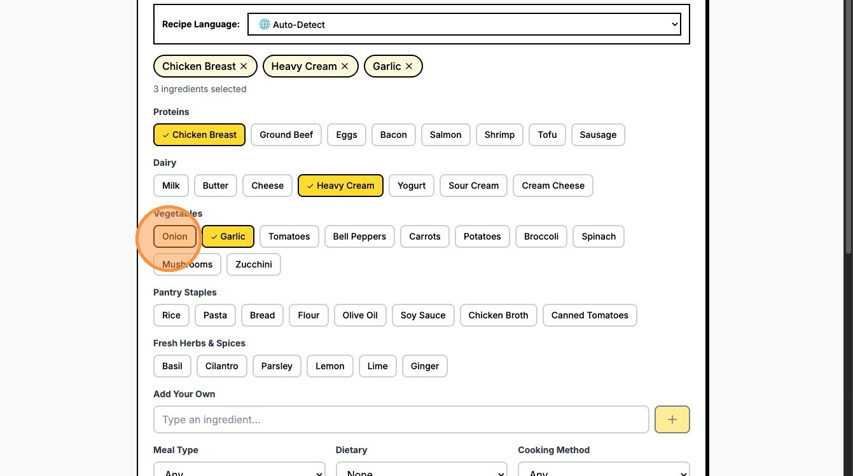Click the Type an ingredient text field
Image resolution: width=853 pixels, height=476 pixels.
click(x=401, y=419)
